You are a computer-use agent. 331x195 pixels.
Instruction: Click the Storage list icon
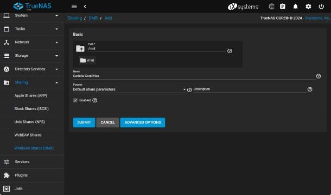pyautogui.click(x=7, y=56)
